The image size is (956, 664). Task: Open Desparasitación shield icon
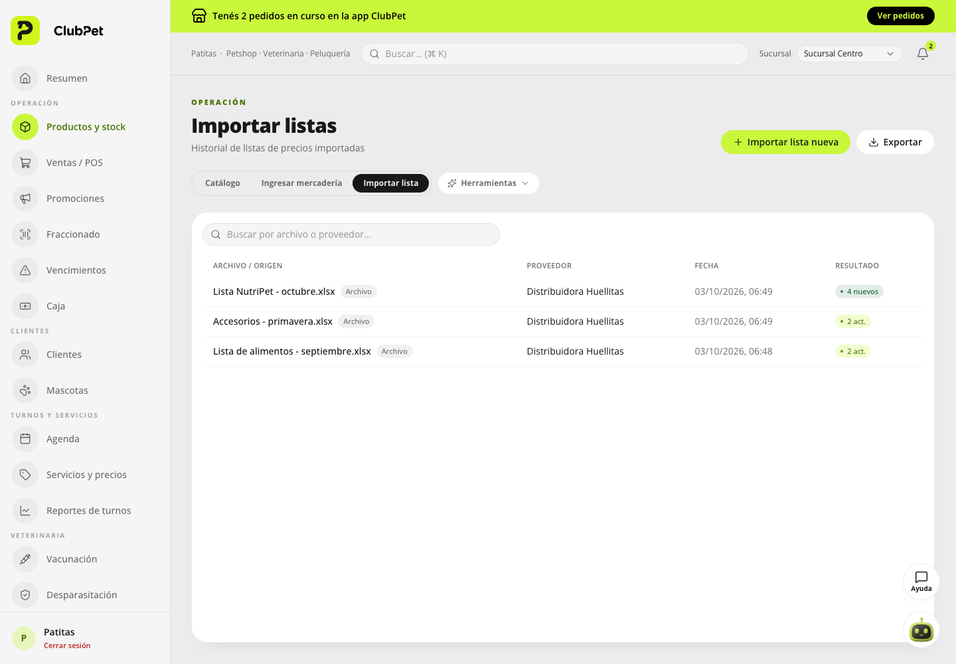[25, 595]
